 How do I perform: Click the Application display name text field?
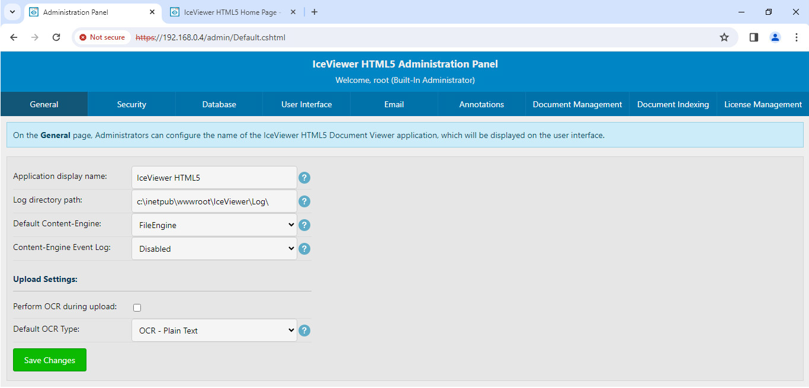214,178
